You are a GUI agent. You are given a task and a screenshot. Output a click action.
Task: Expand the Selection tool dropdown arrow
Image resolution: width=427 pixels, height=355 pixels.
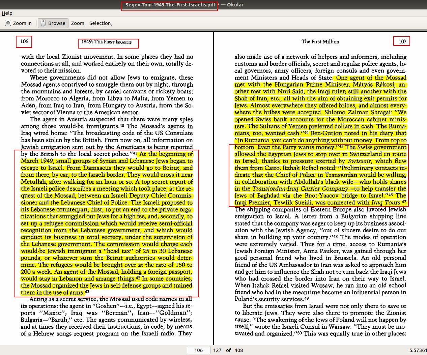(x=112, y=24)
